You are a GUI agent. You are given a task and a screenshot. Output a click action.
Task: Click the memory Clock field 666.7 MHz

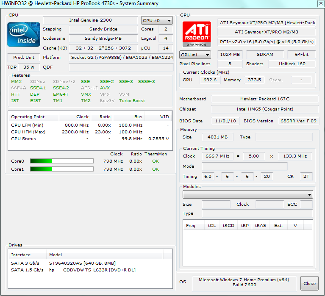point(217,156)
